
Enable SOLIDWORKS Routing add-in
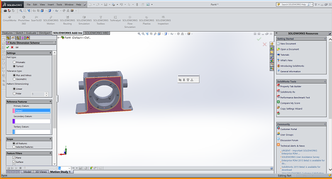pos(67,20)
